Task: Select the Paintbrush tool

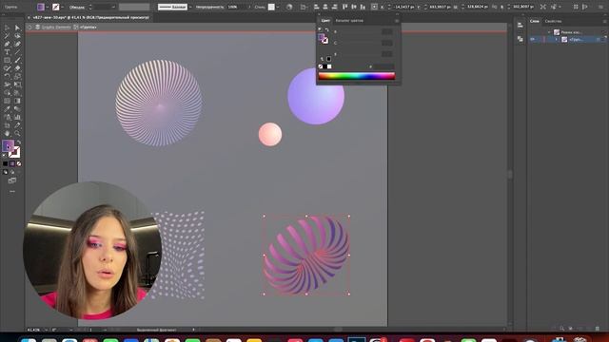Action: 17,60
